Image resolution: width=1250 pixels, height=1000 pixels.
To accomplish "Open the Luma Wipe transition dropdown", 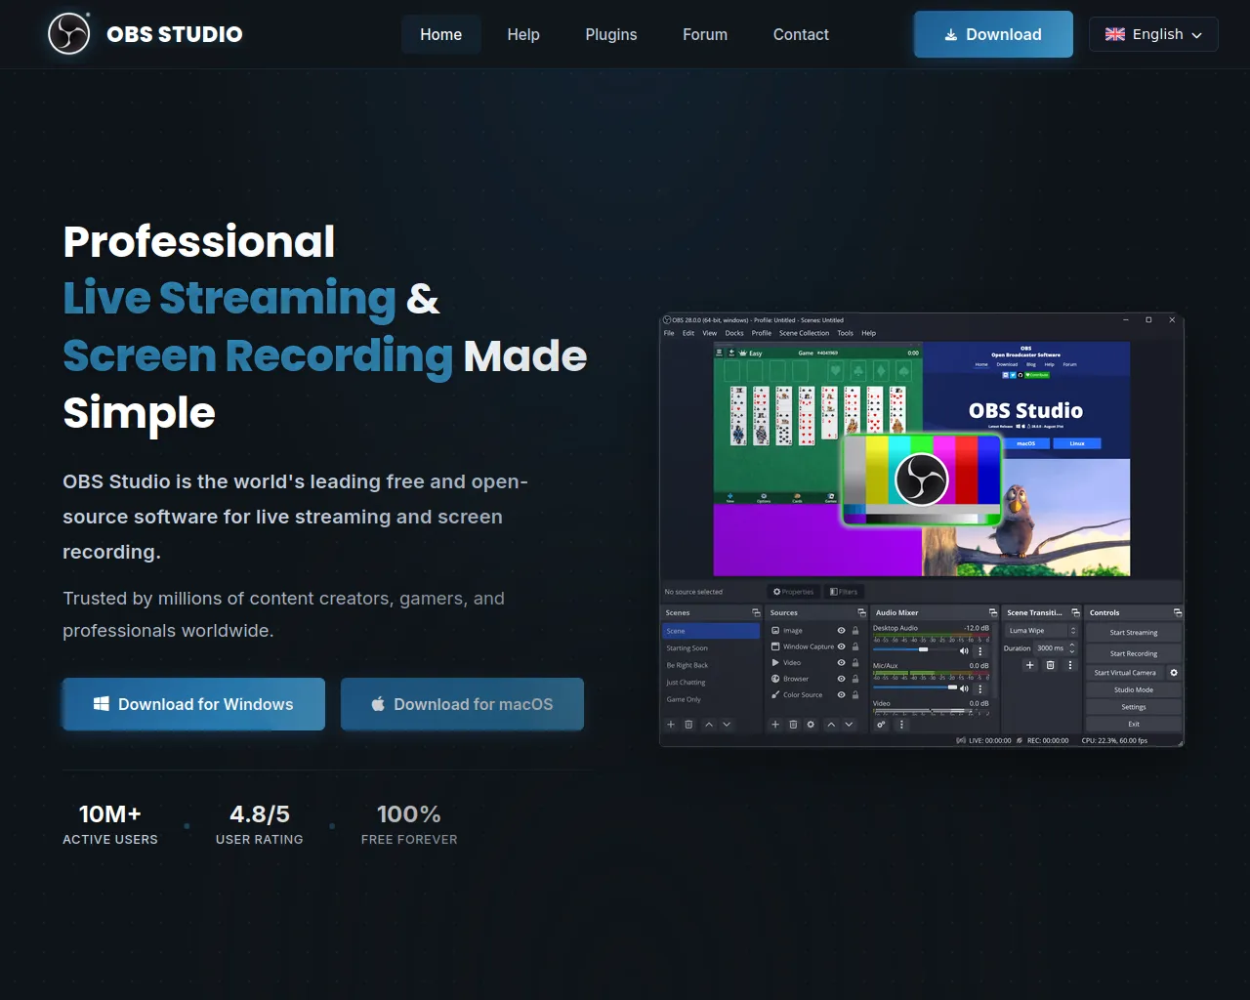I will (x=1042, y=631).
